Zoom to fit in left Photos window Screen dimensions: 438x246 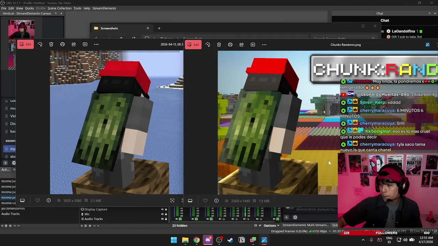click(172, 201)
